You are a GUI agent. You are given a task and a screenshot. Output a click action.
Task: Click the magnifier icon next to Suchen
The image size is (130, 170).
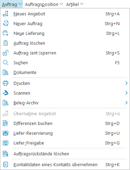(x=6, y=62)
